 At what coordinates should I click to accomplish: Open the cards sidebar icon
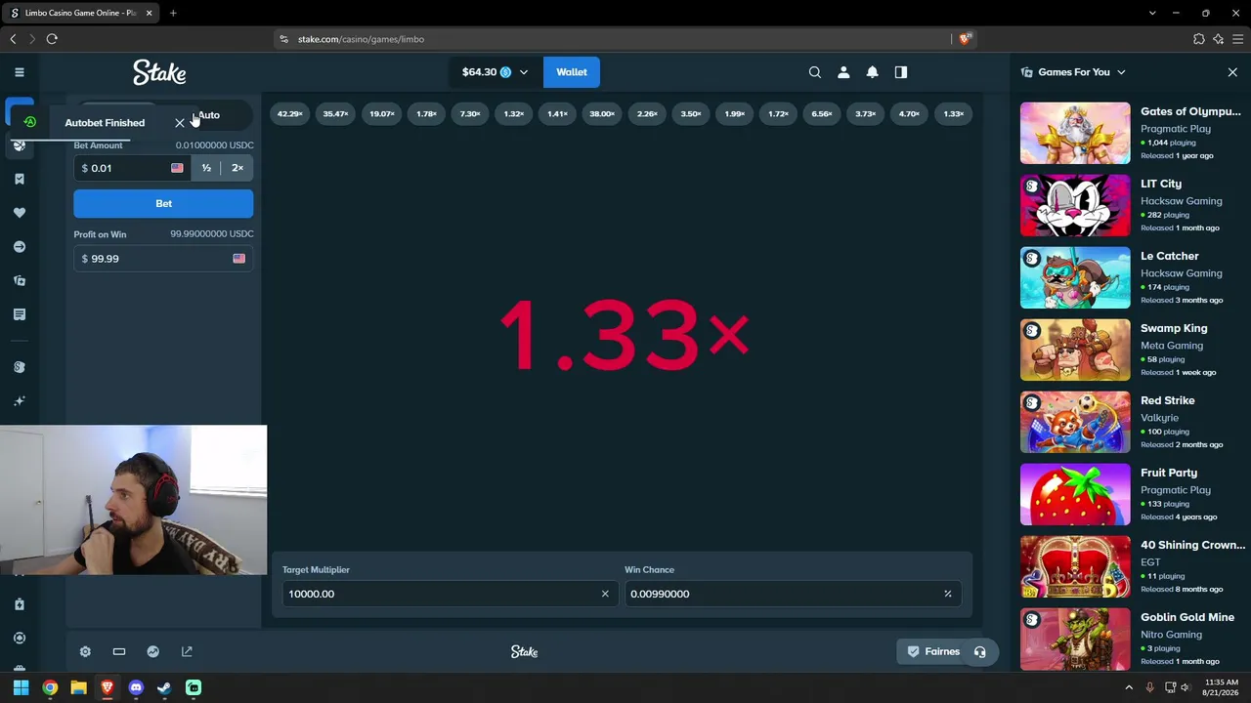point(20,281)
